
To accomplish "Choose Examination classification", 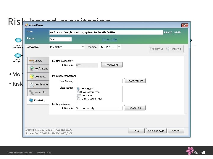I will coord(78,95).
